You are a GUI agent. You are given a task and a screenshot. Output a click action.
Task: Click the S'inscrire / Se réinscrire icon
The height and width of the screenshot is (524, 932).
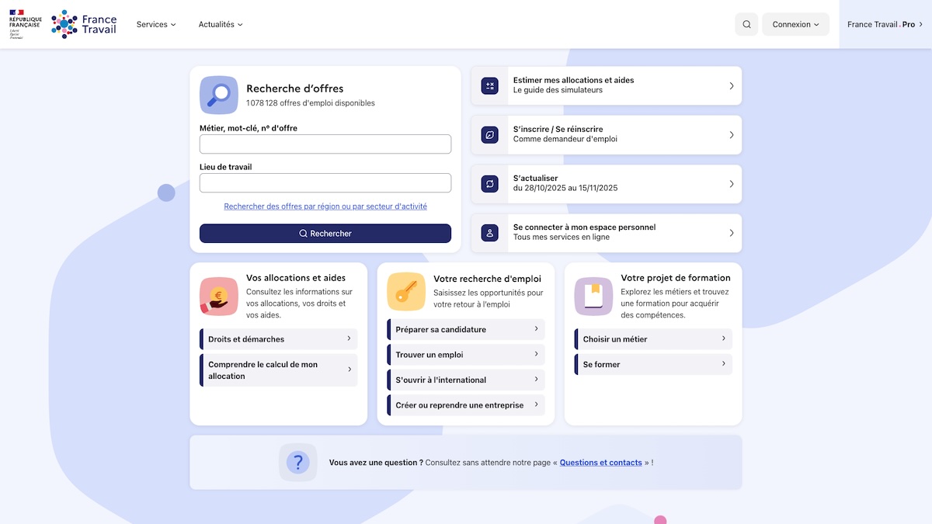click(489, 134)
